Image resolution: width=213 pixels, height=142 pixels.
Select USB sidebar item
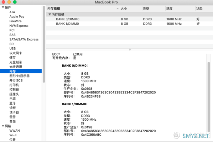13,49
